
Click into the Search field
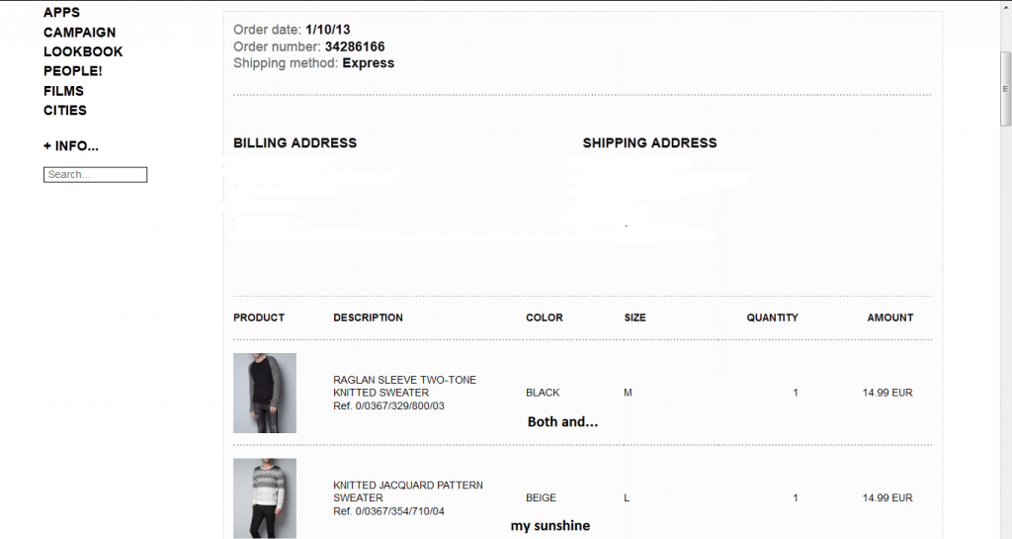[95, 175]
